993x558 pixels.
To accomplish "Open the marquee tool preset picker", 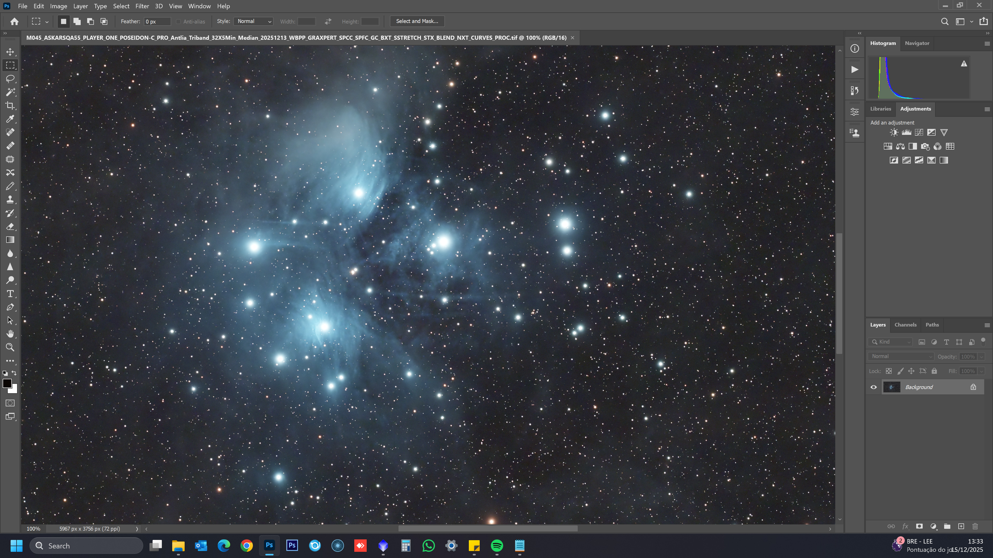I will pos(47,22).
